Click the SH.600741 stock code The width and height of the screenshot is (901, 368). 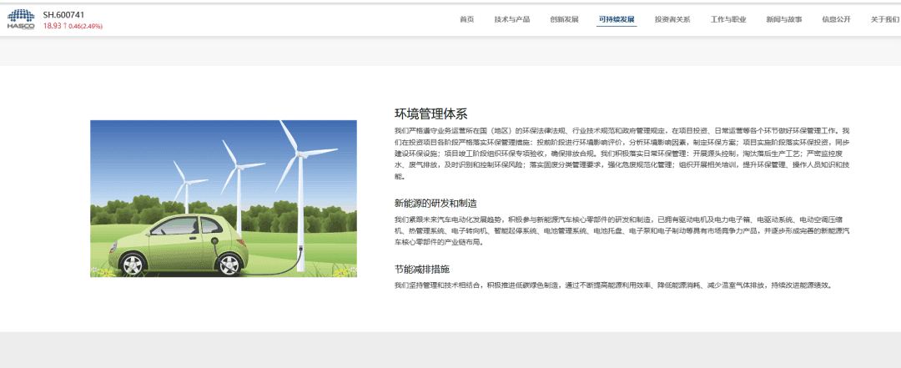[63, 15]
